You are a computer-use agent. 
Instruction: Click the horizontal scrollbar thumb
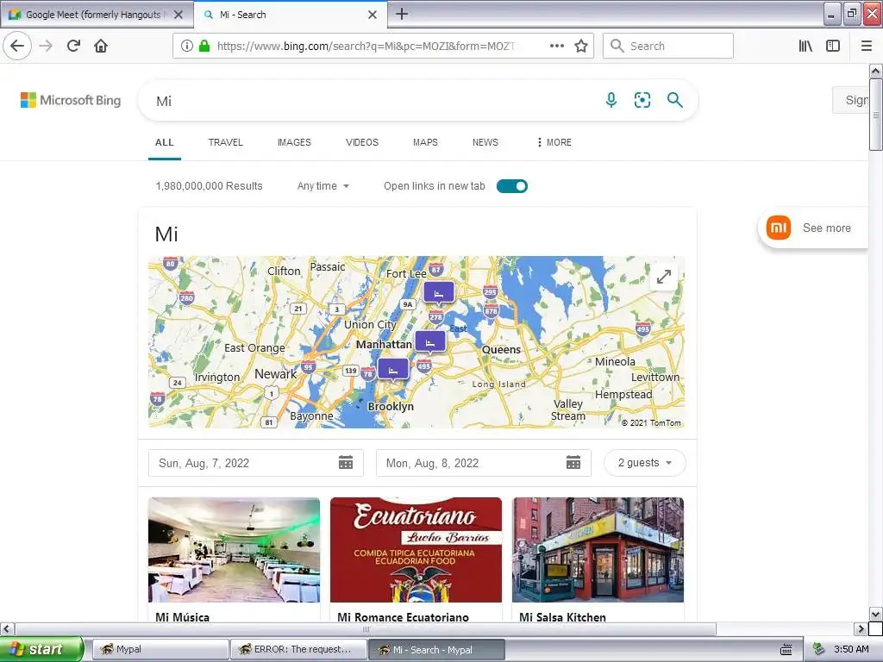366,628
